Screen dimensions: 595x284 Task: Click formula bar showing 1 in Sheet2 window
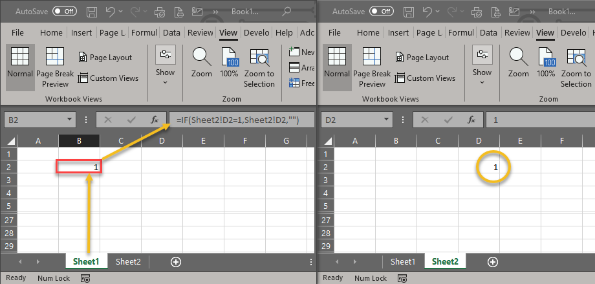pos(541,120)
